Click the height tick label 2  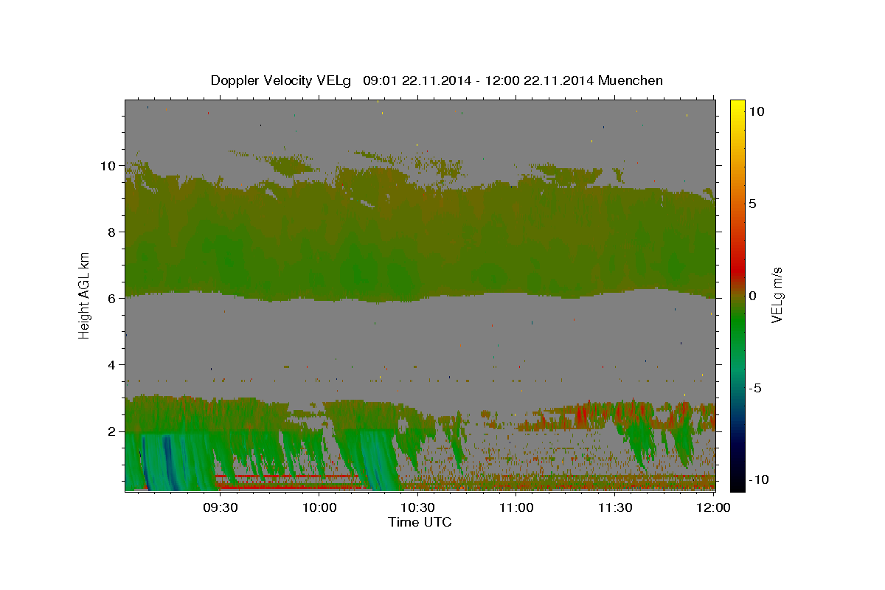pyautogui.click(x=112, y=431)
